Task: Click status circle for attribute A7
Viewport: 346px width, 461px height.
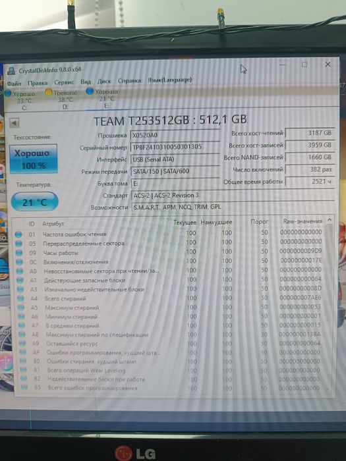Action: point(22,325)
